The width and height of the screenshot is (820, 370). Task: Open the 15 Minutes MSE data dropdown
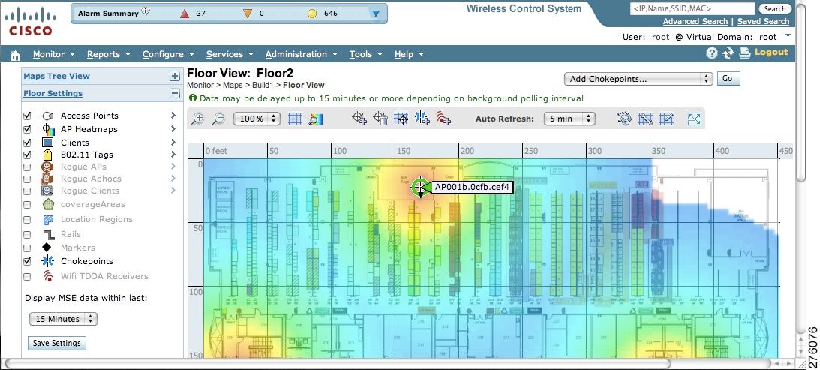pyautogui.click(x=63, y=319)
